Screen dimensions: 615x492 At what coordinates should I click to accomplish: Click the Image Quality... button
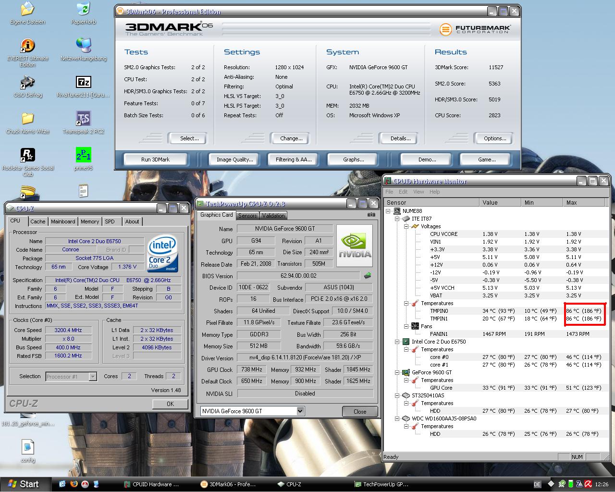tap(234, 160)
